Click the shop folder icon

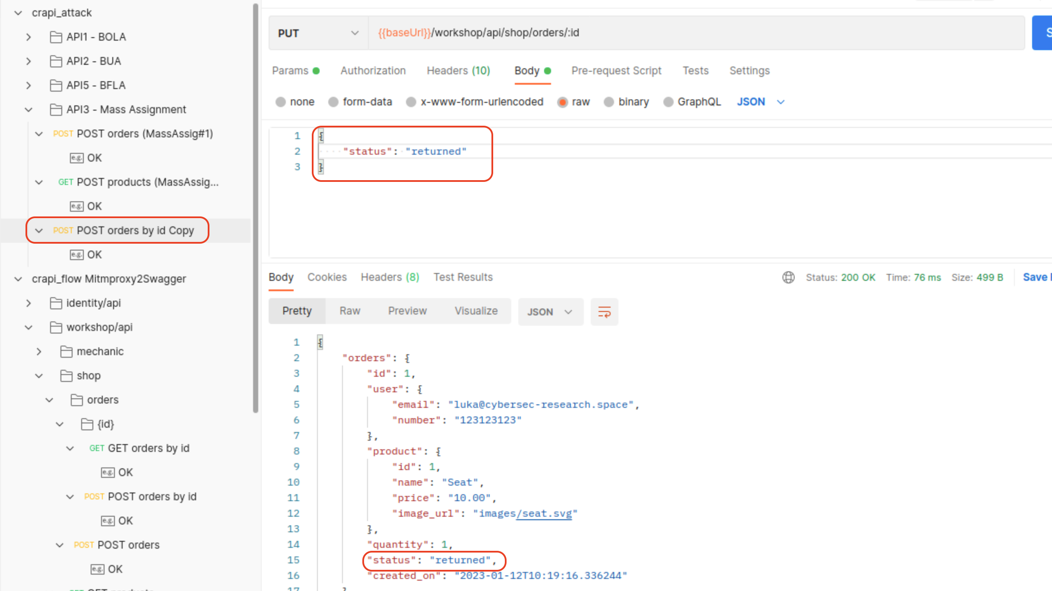click(x=66, y=376)
